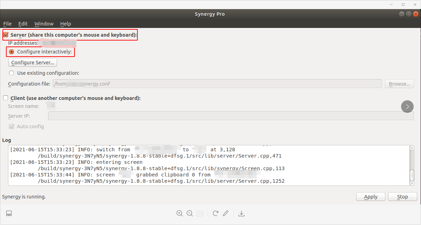
Task: Open the File menu
Action: click(7, 24)
